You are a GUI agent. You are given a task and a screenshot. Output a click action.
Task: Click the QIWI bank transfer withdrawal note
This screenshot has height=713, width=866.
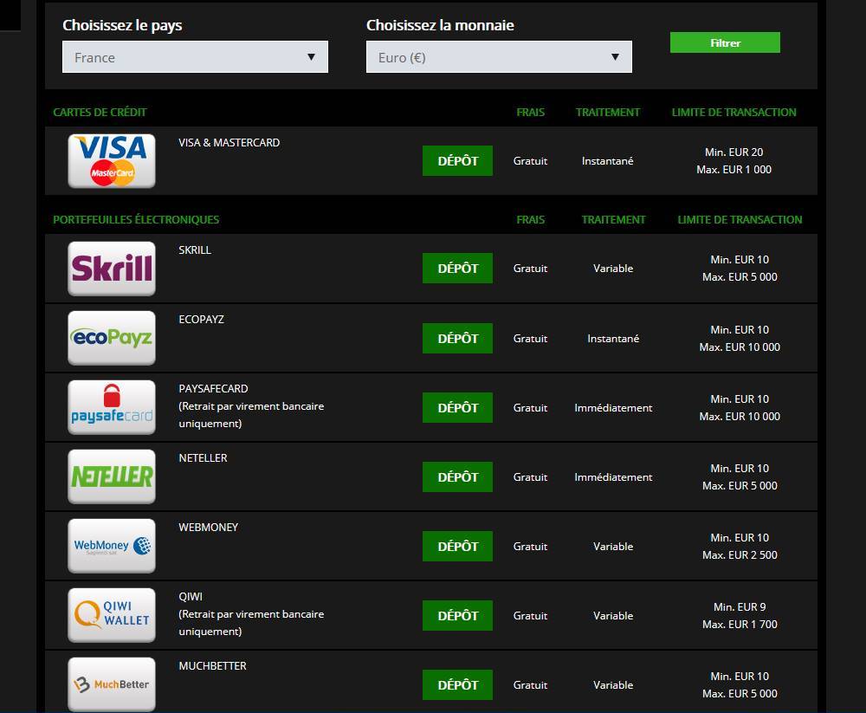click(x=251, y=623)
